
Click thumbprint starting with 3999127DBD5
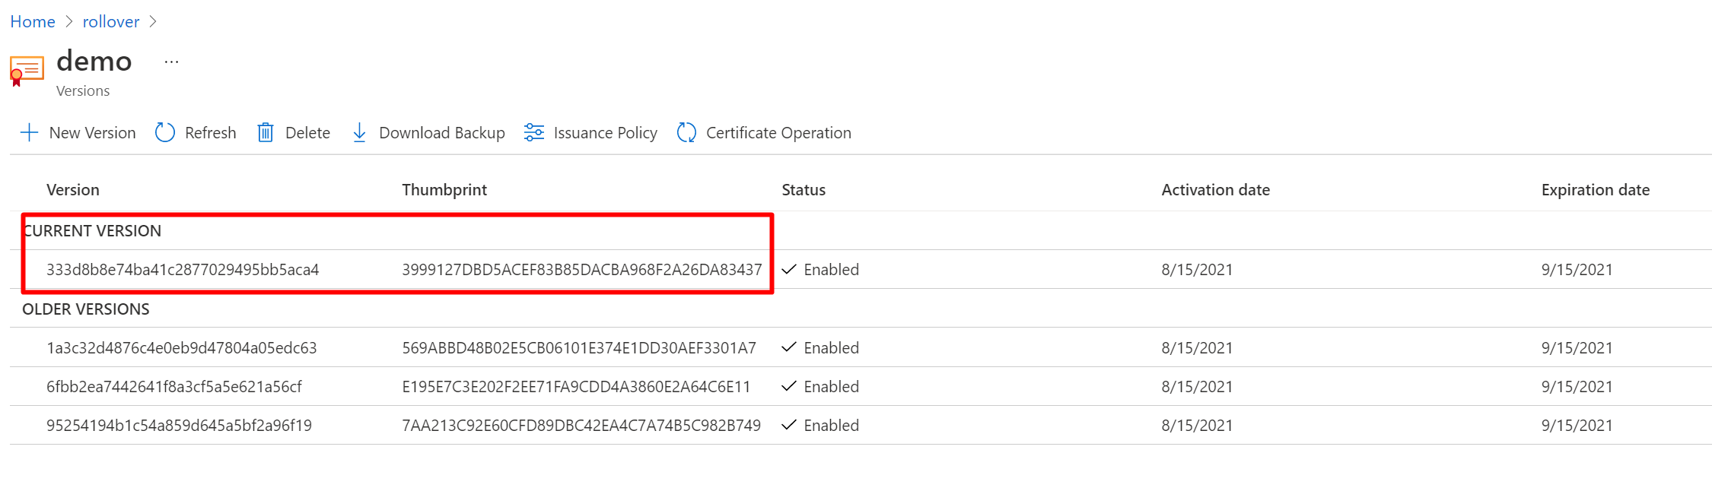(581, 270)
